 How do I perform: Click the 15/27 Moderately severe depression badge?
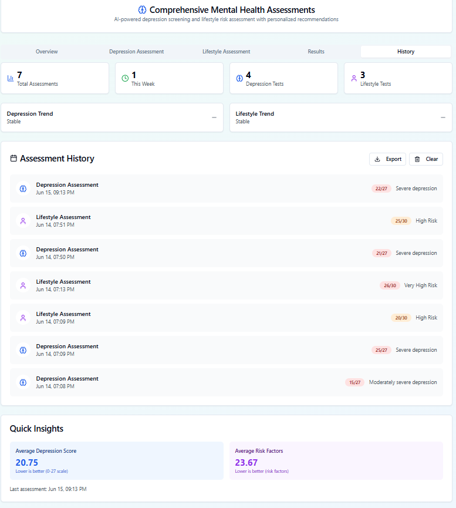(x=354, y=382)
